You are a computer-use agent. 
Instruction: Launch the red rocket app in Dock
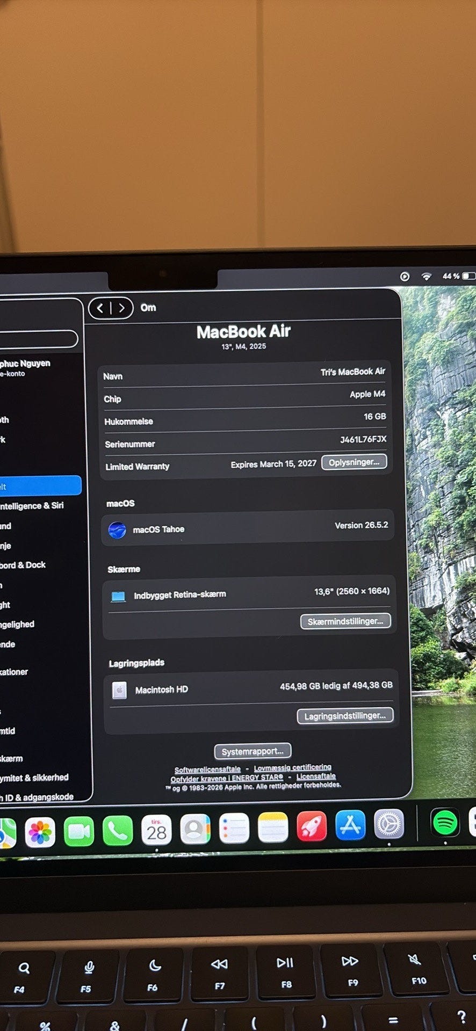(312, 826)
